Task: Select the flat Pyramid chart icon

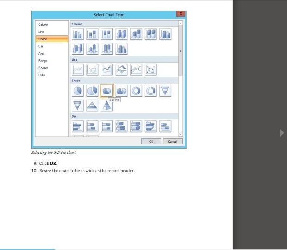Action: click(93, 106)
